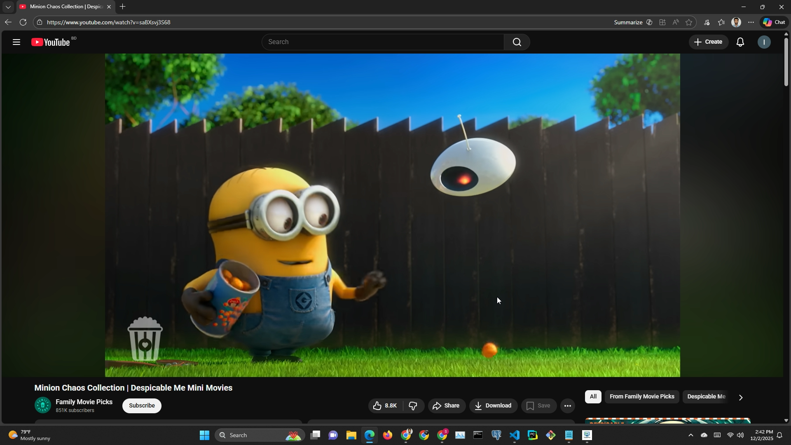The height and width of the screenshot is (445, 791).
Task: Refresh the page in browser
Action: pyautogui.click(x=23, y=22)
